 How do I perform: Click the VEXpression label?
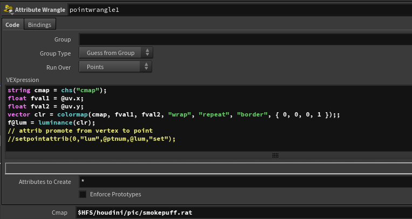[x=23, y=80]
